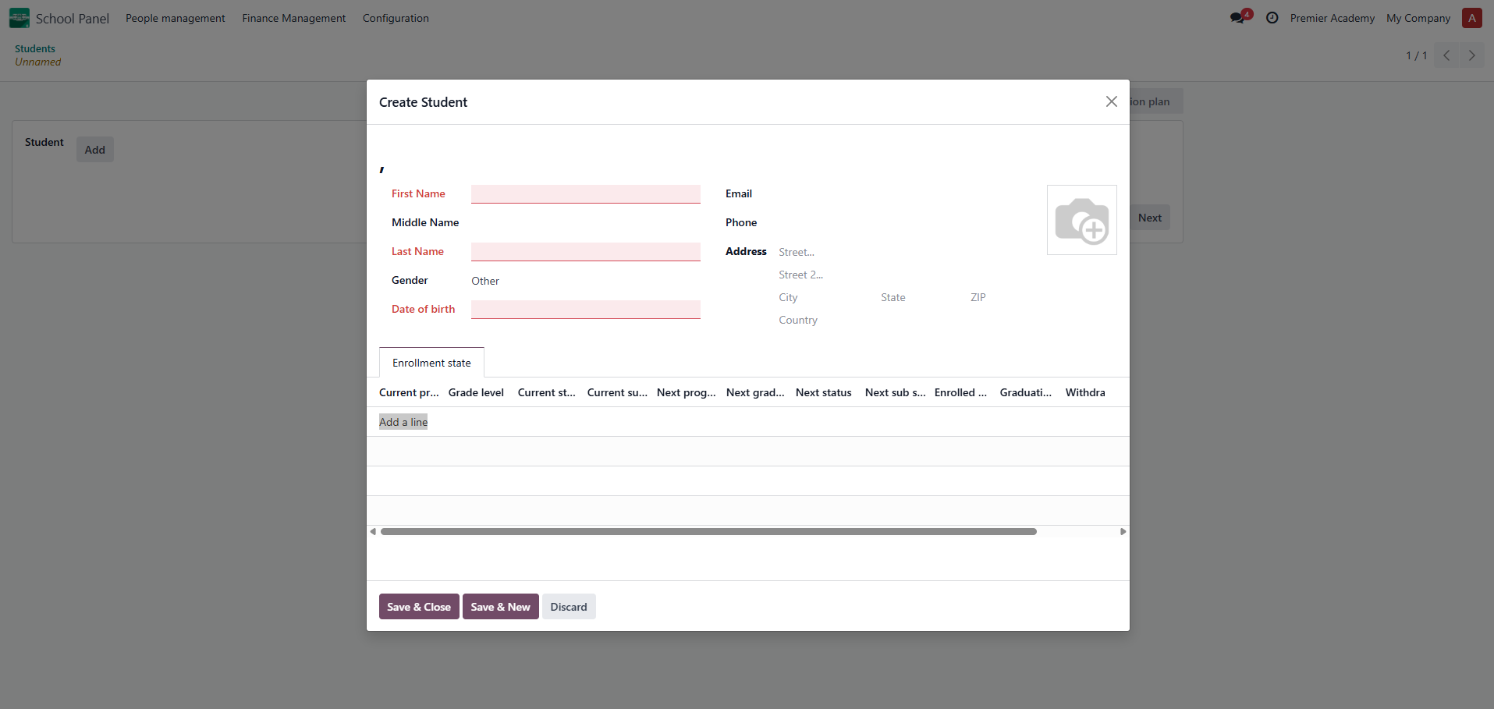The height and width of the screenshot is (709, 1494).
Task: Go to previous record arrow
Action: click(1446, 55)
